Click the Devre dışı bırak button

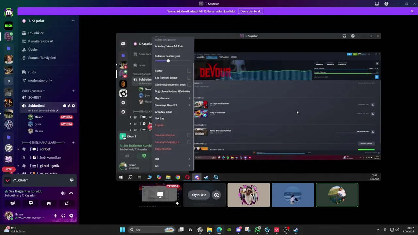(250, 11)
